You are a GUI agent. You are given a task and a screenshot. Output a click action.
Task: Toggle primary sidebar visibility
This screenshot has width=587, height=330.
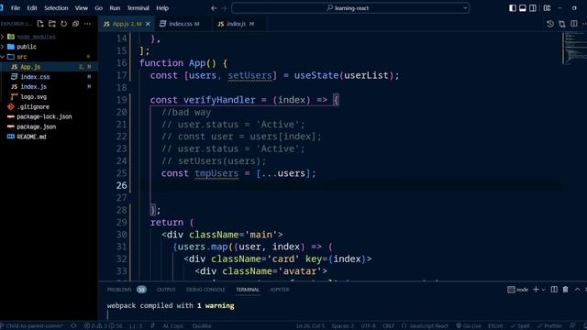point(513,8)
